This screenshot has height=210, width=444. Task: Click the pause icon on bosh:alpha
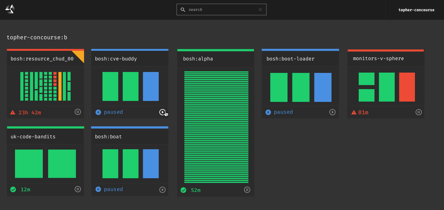pos(247,189)
